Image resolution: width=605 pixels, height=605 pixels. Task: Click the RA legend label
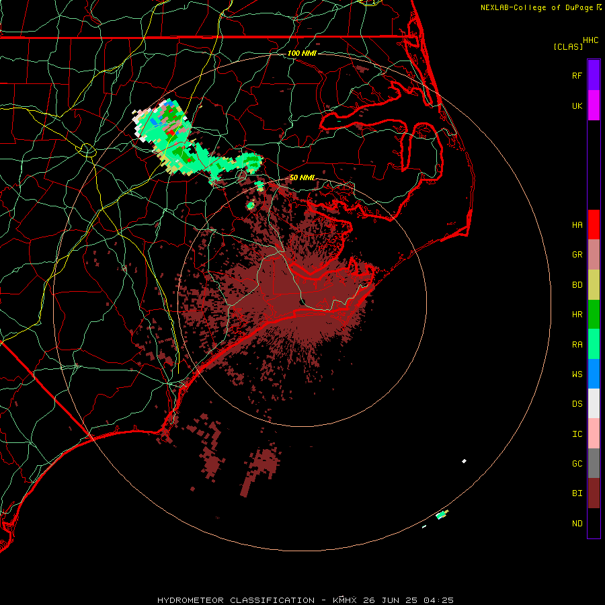pos(577,345)
